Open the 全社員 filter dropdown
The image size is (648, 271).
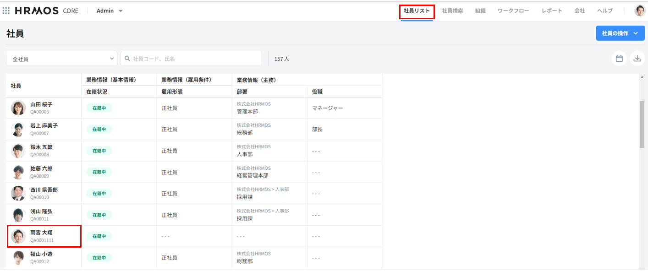pyautogui.click(x=61, y=59)
